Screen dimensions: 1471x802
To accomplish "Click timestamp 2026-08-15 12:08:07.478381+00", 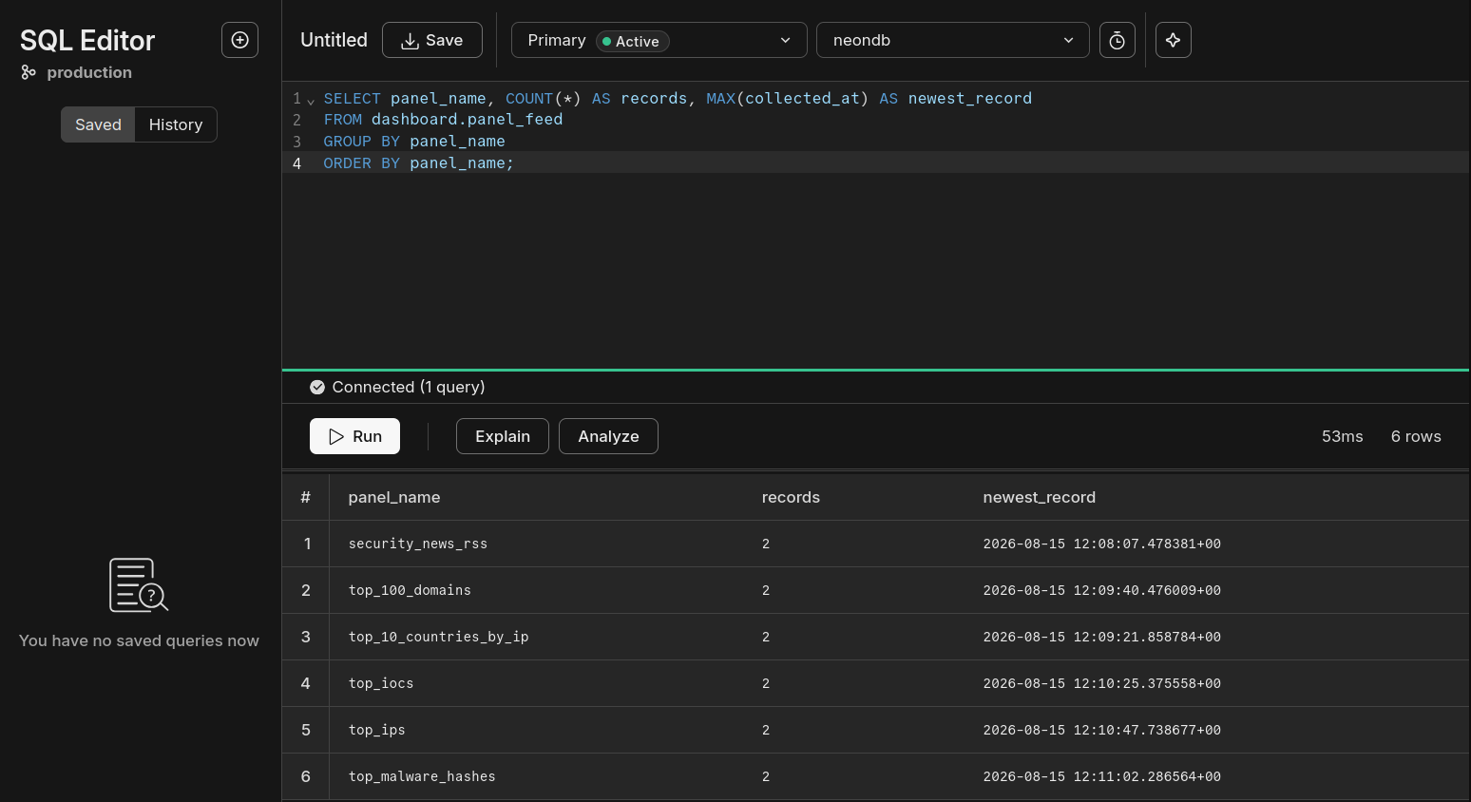I will coord(1102,544).
